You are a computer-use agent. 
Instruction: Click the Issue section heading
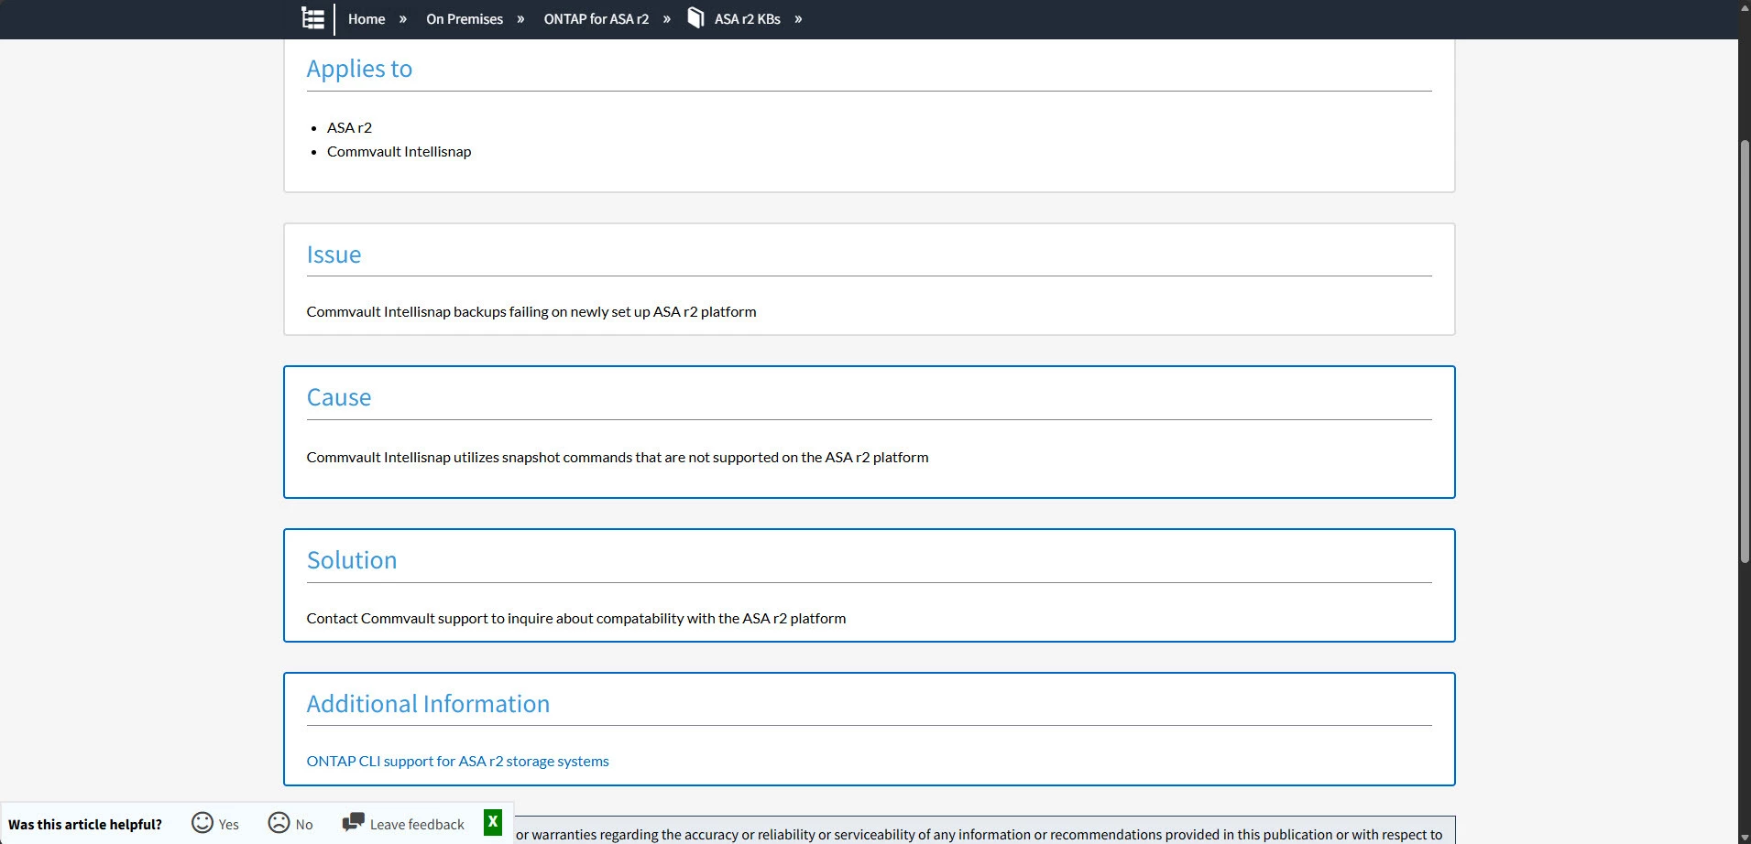click(334, 254)
